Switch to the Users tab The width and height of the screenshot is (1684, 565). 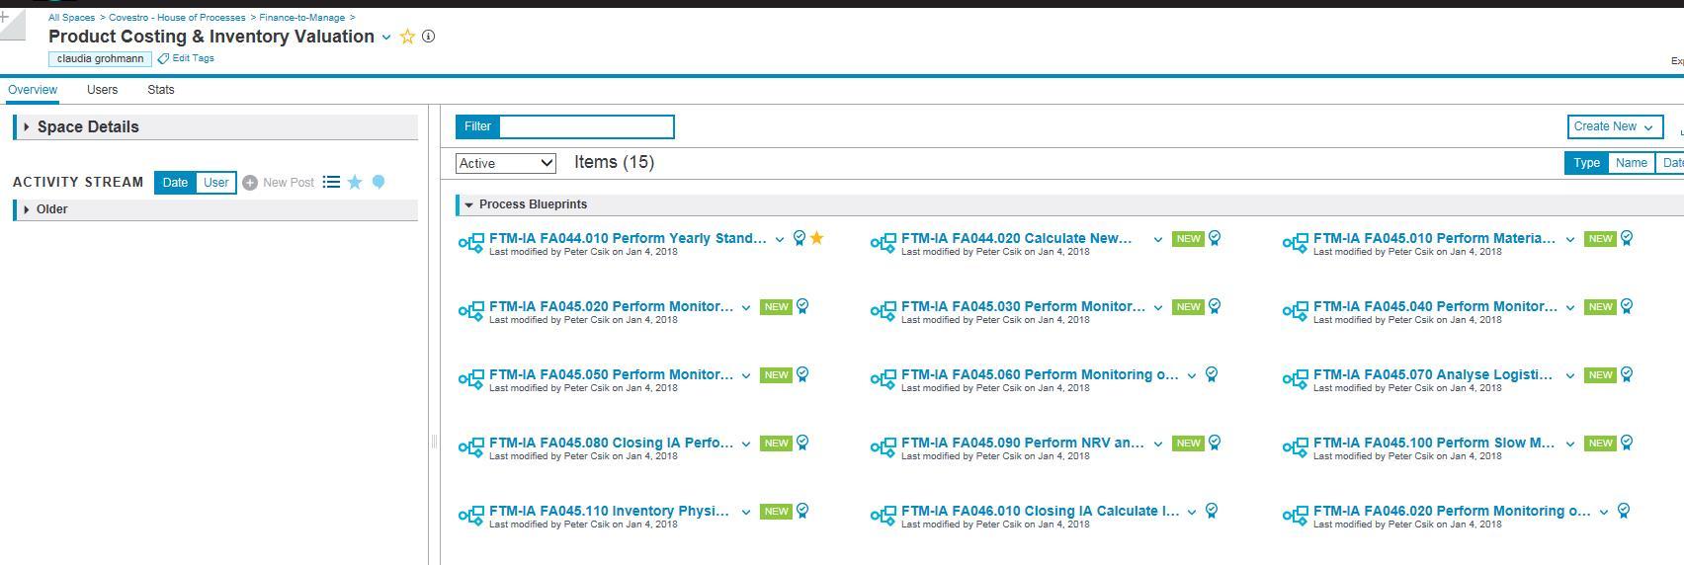point(102,90)
